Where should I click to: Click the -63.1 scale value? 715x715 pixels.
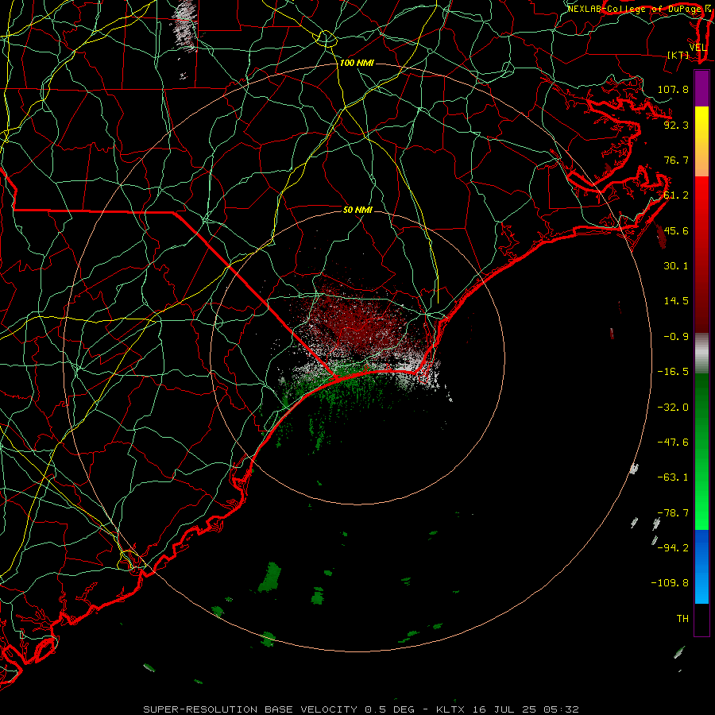point(673,477)
